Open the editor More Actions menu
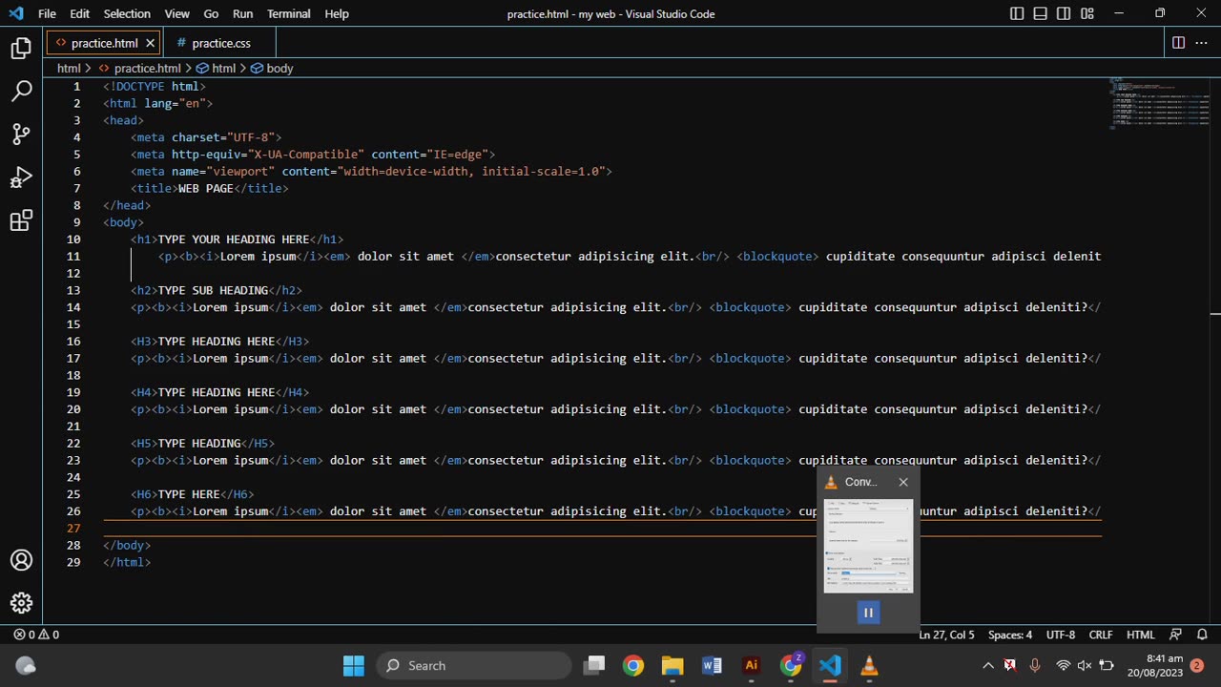 coord(1202,43)
